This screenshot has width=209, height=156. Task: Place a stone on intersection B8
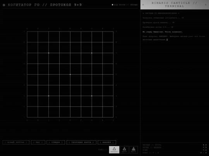pos(38,42)
